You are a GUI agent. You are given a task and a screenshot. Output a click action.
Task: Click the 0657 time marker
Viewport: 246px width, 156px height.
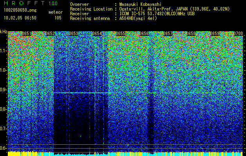168,34
